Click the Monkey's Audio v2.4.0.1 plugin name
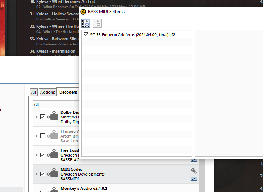Screen dimensions: 263x192 click(84, 188)
